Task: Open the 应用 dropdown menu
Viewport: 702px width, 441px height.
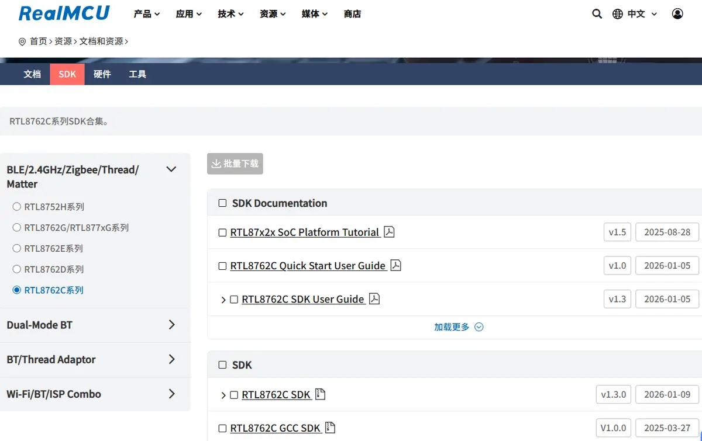Action: click(x=189, y=13)
